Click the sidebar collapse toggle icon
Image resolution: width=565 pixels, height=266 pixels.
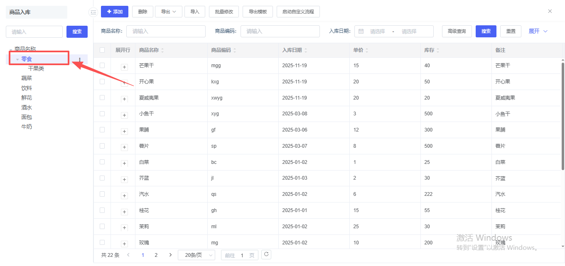click(93, 12)
